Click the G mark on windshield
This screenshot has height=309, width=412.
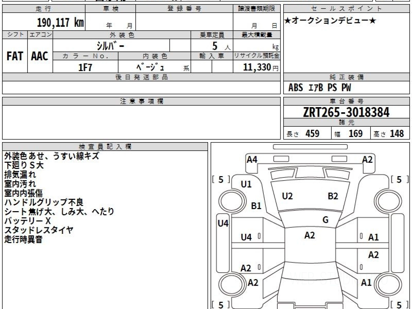tap(325, 220)
